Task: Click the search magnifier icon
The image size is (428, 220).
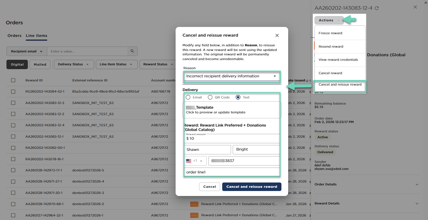Action: [x=132, y=51]
